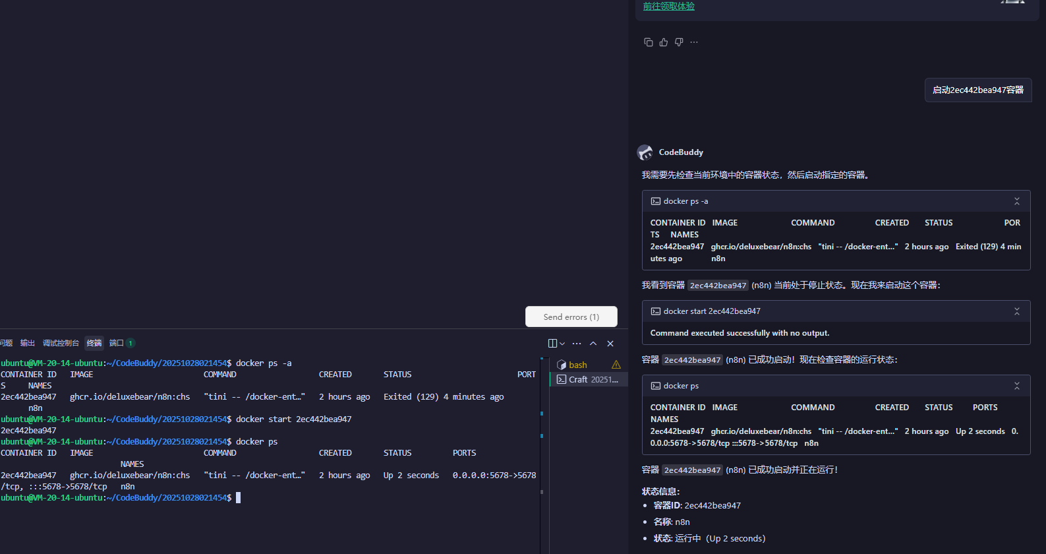Switch to the 调试控制台 panel tab
The width and height of the screenshot is (1046, 554).
(61, 343)
